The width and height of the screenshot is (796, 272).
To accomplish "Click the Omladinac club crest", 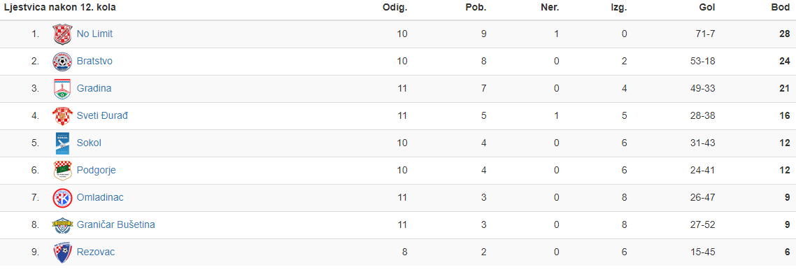I will tap(62, 198).
